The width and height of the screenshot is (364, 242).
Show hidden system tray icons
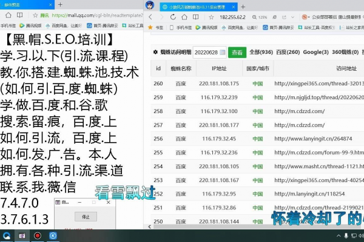point(339,236)
